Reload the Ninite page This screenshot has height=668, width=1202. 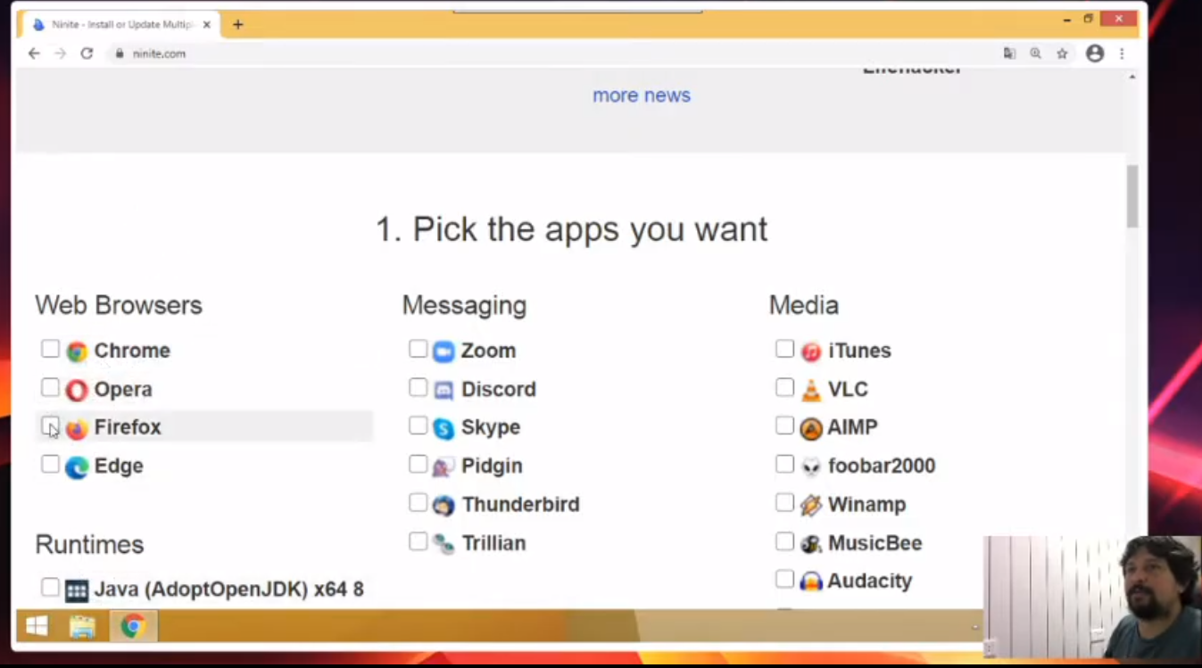pyautogui.click(x=87, y=54)
